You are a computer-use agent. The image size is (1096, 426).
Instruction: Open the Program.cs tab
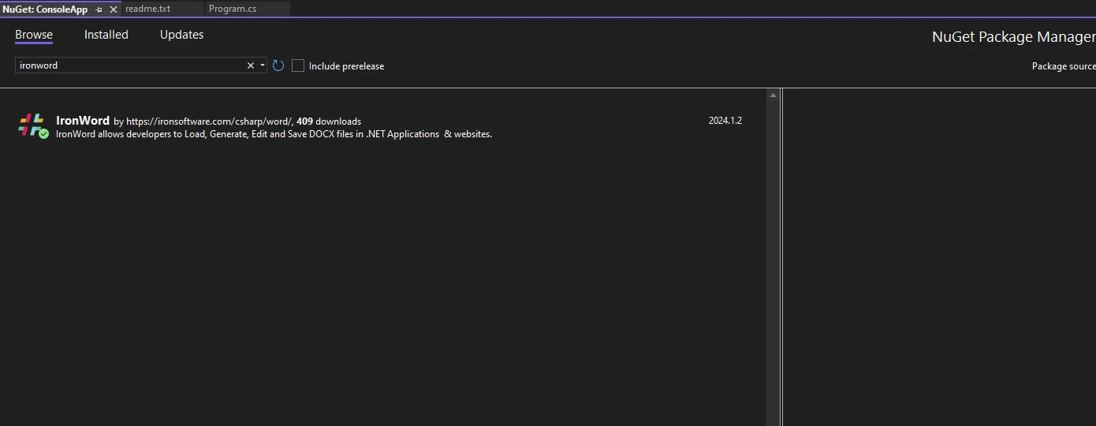point(232,9)
